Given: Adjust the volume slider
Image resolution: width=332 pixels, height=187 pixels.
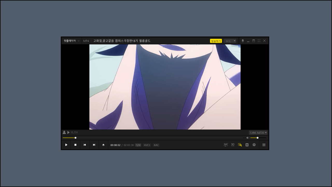Looking at the screenshot, I should [258, 138].
